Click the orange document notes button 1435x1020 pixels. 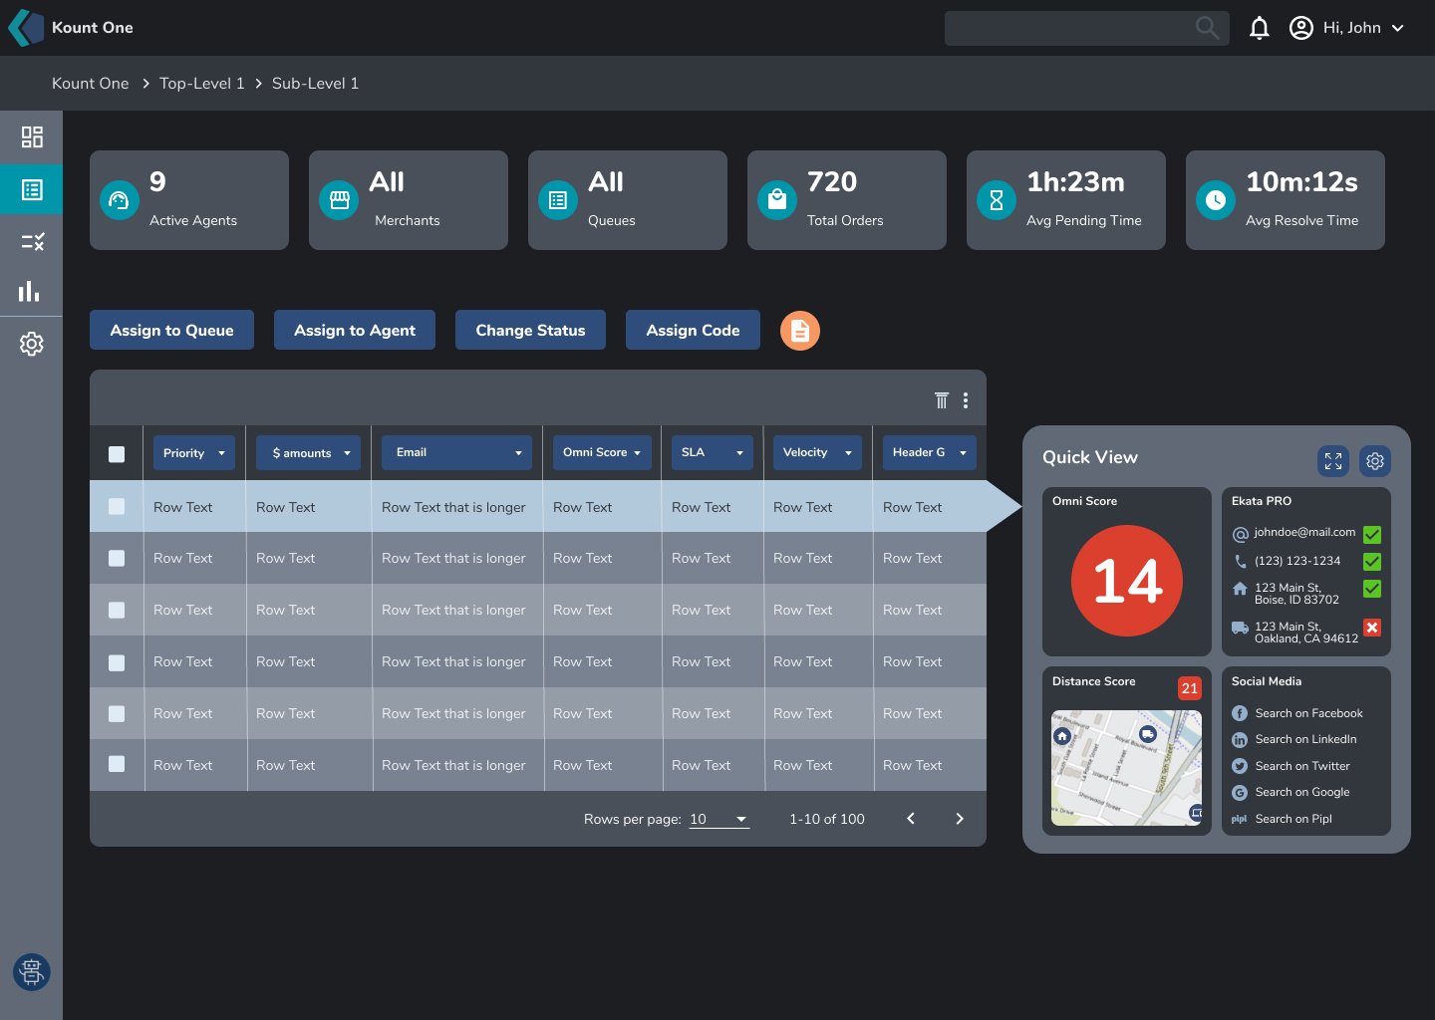tap(800, 331)
